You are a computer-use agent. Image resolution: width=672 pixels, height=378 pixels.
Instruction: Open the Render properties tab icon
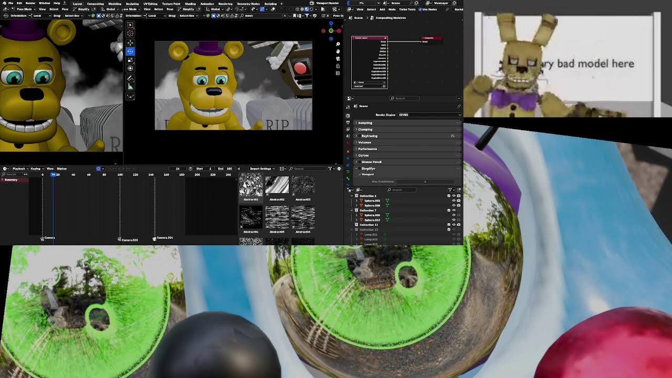point(348,115)
